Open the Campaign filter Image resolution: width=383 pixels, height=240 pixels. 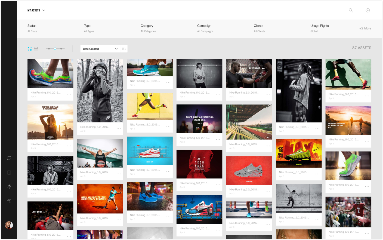205,28
